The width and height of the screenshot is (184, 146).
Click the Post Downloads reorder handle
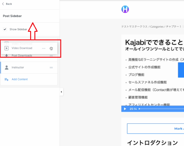pyautogui.click(x=51, y=55)
